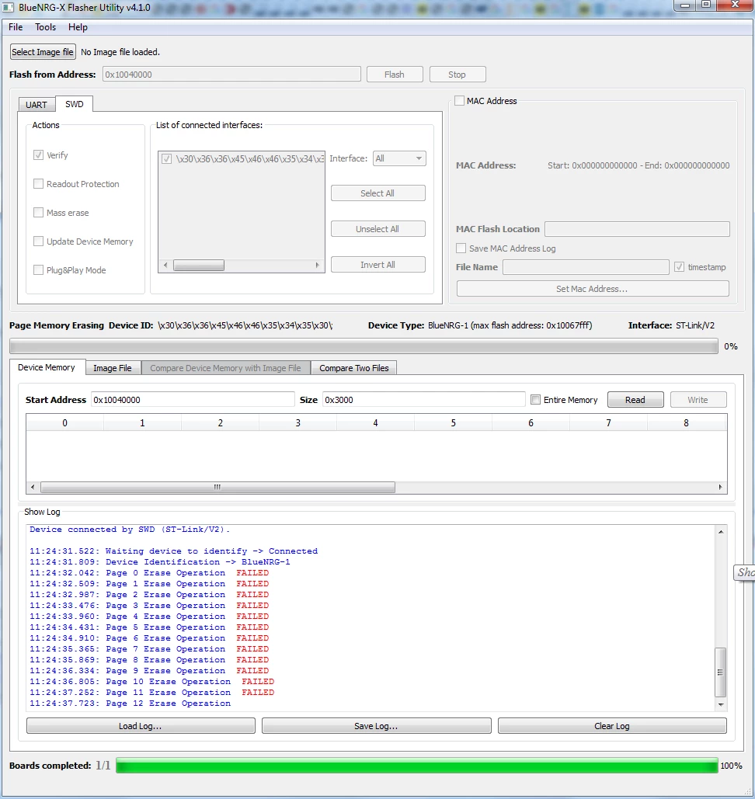Viewport: 755px width, 799px height.
Task: Click column header 4 in memory table
Action: (x=376, y=423)
